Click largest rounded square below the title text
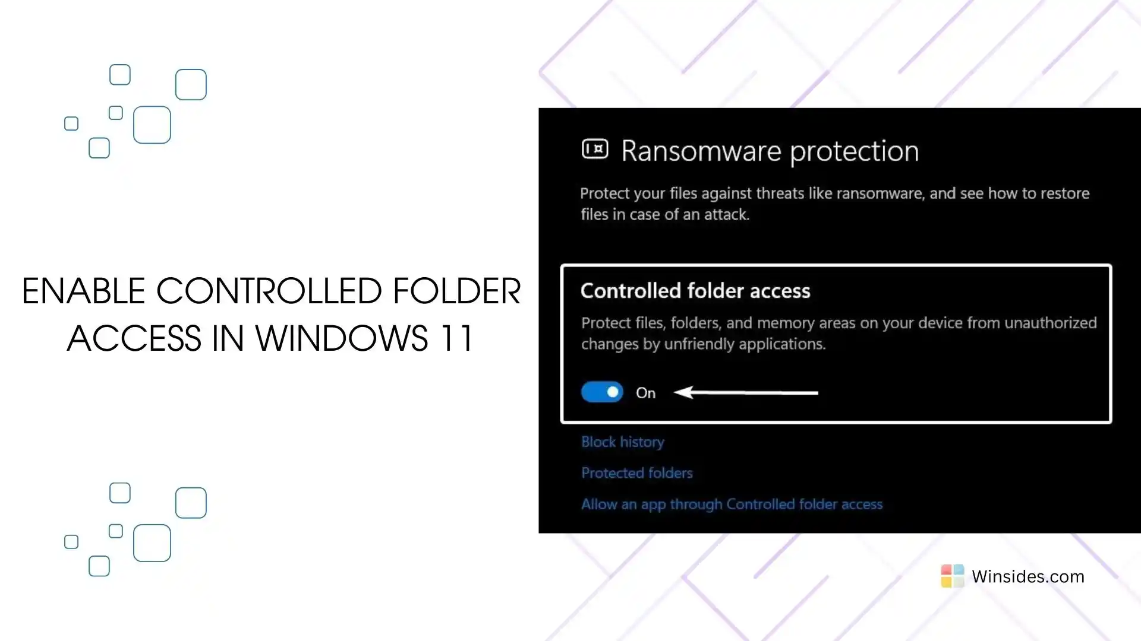This screenshot has height=641, width=1141. [x=152, y=543]
